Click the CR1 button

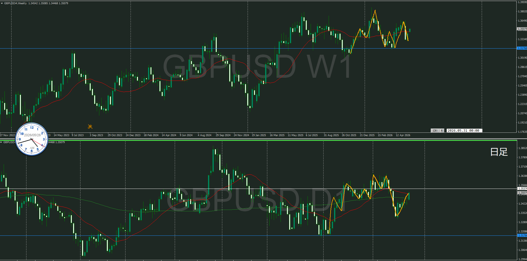pyautogui.click(x=435, y=130)
